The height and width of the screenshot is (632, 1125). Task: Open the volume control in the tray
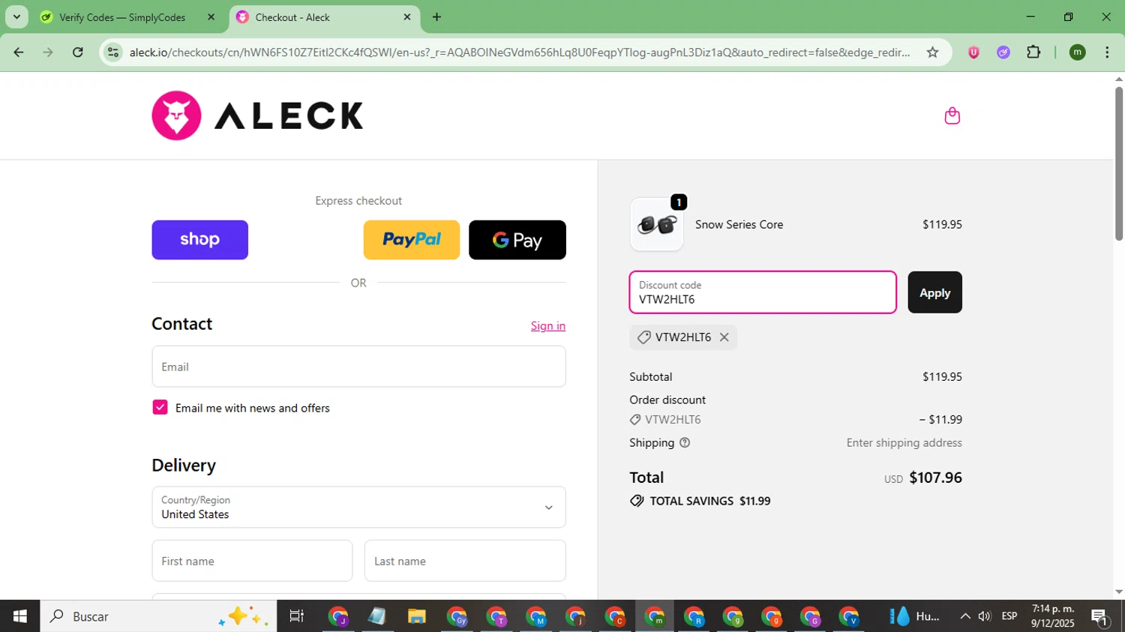[x=985, y=616]
